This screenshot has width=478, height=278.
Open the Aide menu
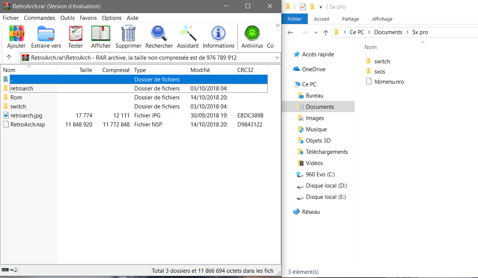click(x=132, y=18)
